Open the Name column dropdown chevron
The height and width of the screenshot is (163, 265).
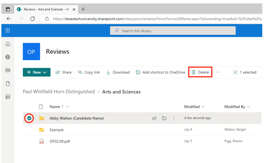(x=67, y=106)
